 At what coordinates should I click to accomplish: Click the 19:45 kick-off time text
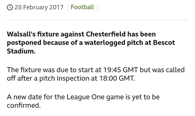pyautogui.click(x=112, y=70)
